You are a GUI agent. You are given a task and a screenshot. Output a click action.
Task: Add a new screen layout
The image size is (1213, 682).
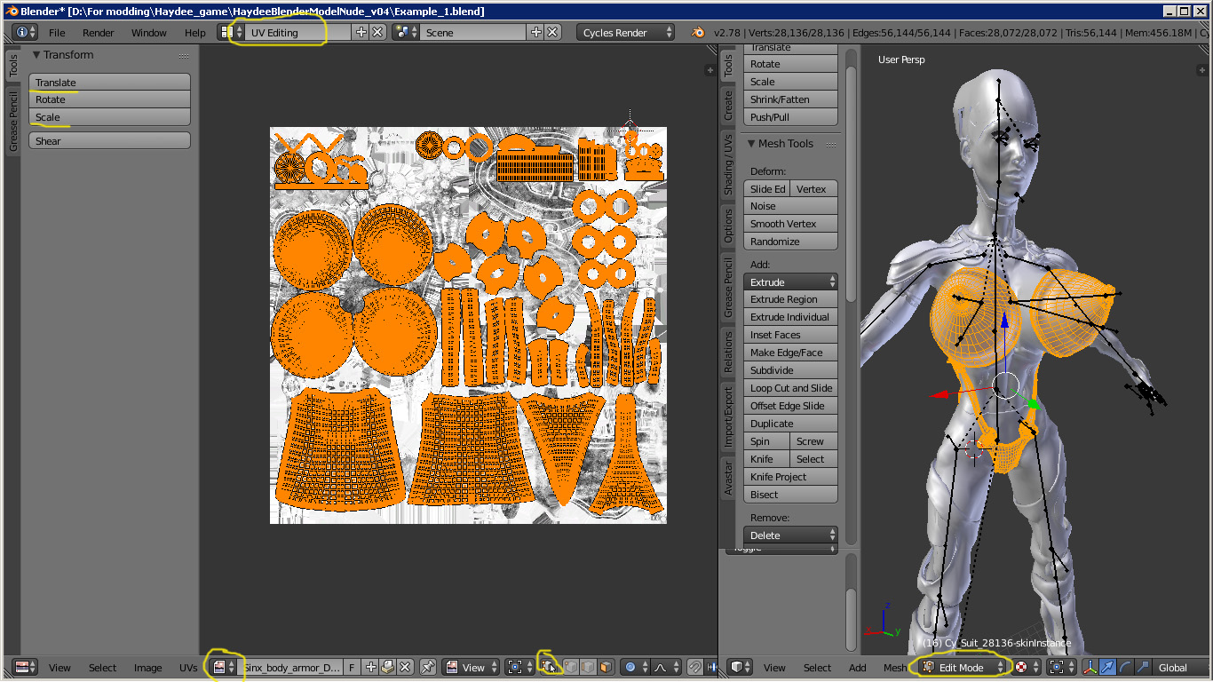[361, 32]
